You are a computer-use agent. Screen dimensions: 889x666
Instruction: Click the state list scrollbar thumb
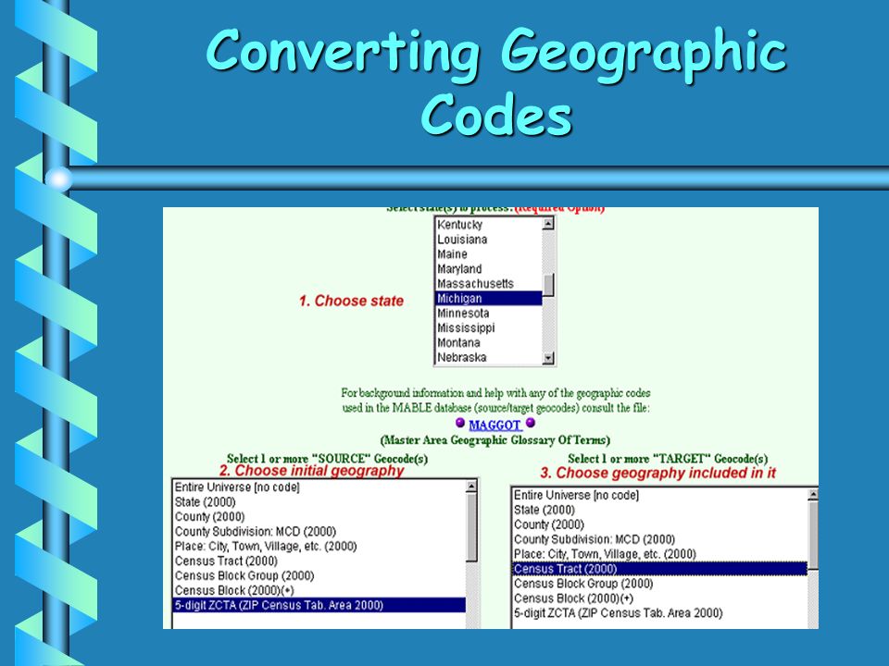click(x=548, y=285)
